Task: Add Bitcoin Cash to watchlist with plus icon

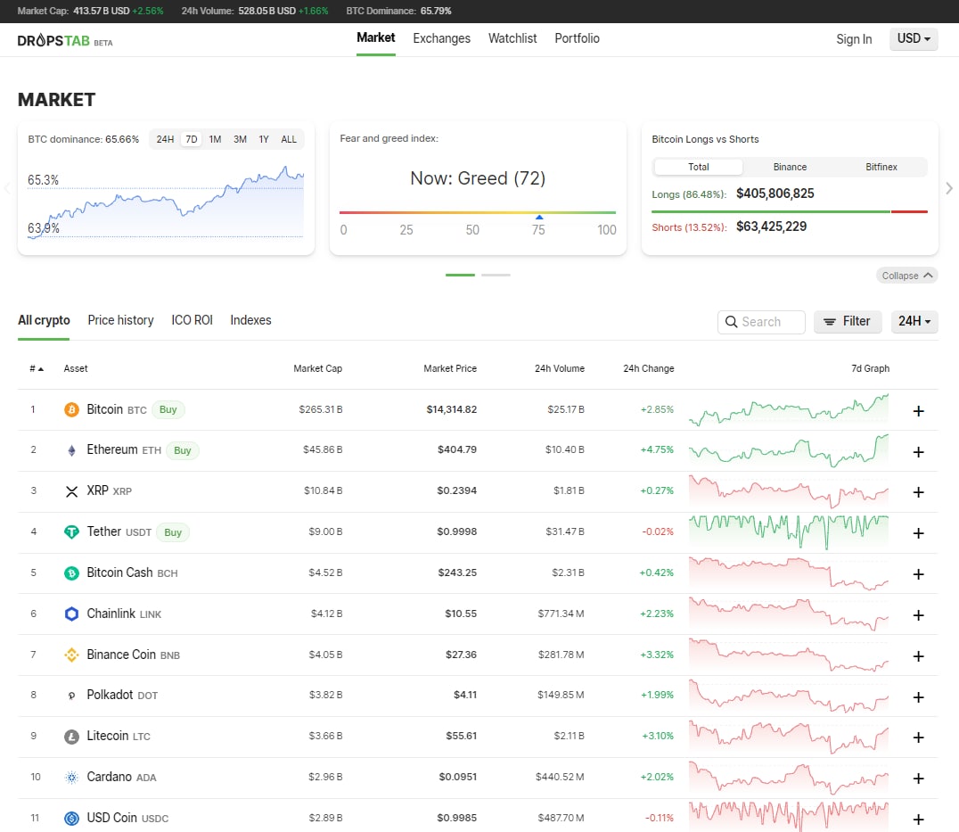Action: point(918,574)
